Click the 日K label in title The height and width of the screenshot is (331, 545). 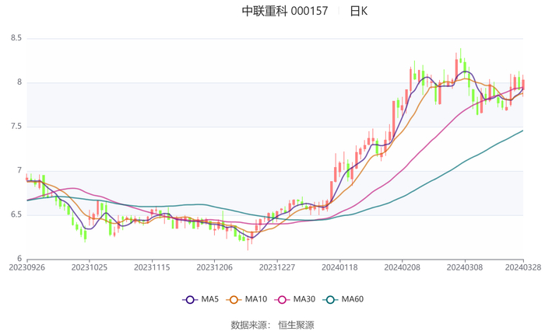click(x=358, y=11)
